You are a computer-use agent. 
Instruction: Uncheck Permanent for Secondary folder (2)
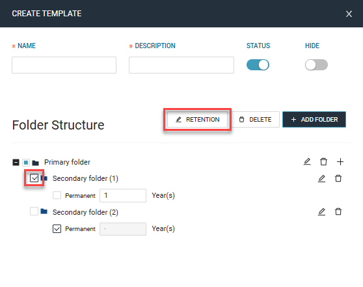57,228
